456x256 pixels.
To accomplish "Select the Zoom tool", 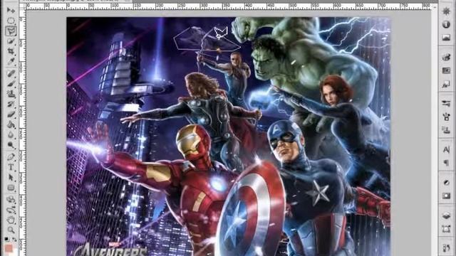I will (11, 230).
